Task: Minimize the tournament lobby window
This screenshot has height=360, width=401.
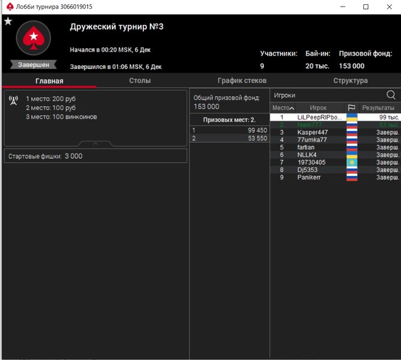Action: [x=343, y=7]
